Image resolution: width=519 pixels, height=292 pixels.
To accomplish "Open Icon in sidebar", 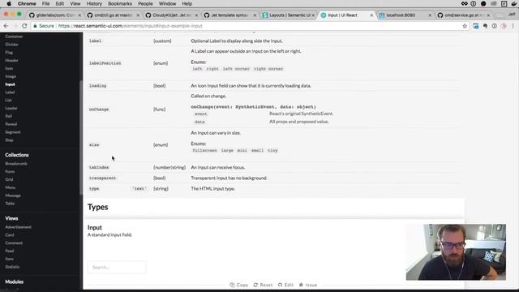I will click(9, 68).
